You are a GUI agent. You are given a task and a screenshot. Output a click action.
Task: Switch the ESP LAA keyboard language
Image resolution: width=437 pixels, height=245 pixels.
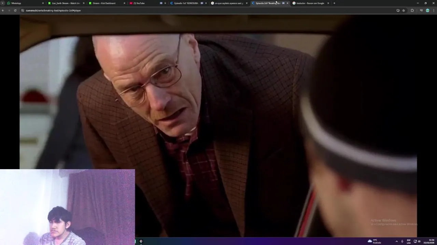tap(409, 241)
